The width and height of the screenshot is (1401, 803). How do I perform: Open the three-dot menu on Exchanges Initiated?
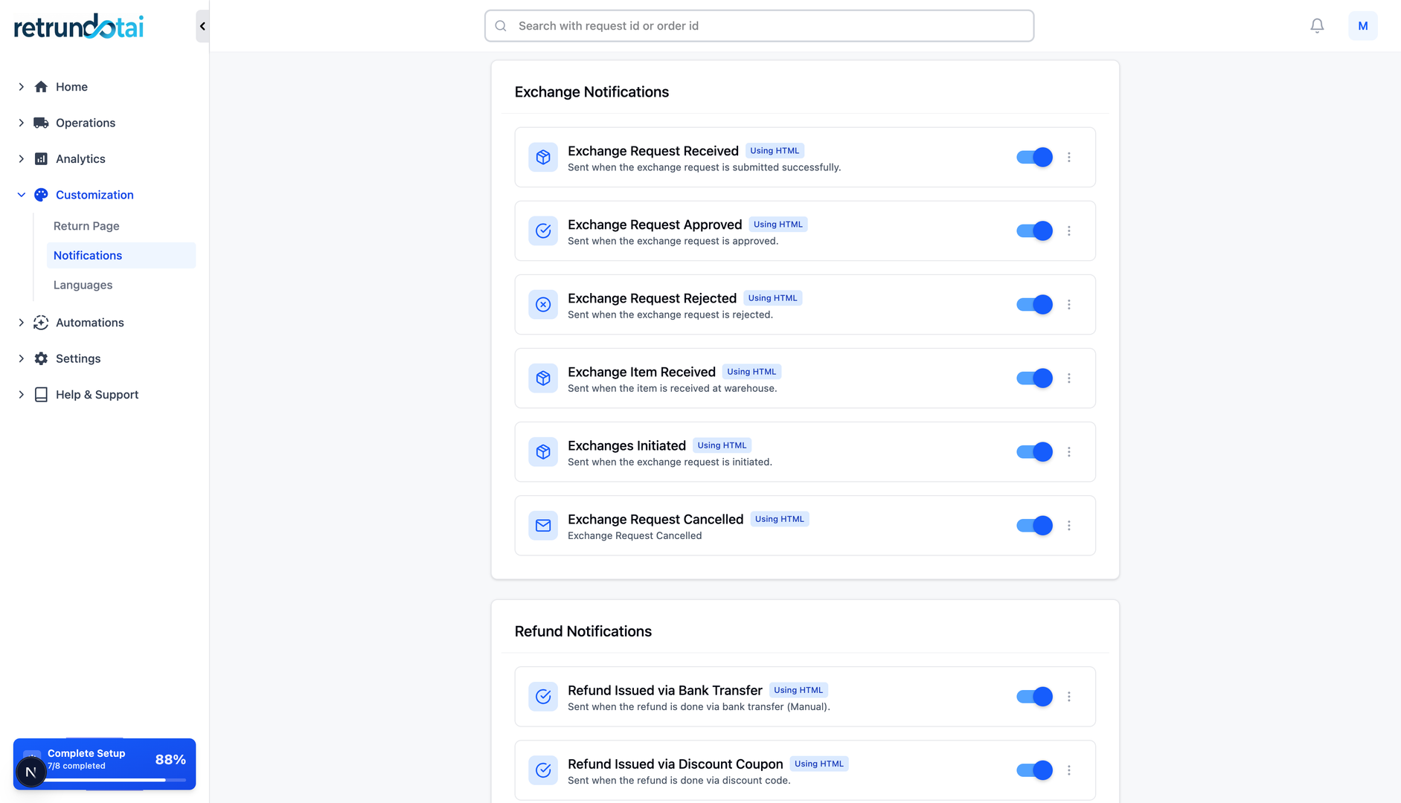(x=1069, y=451)
